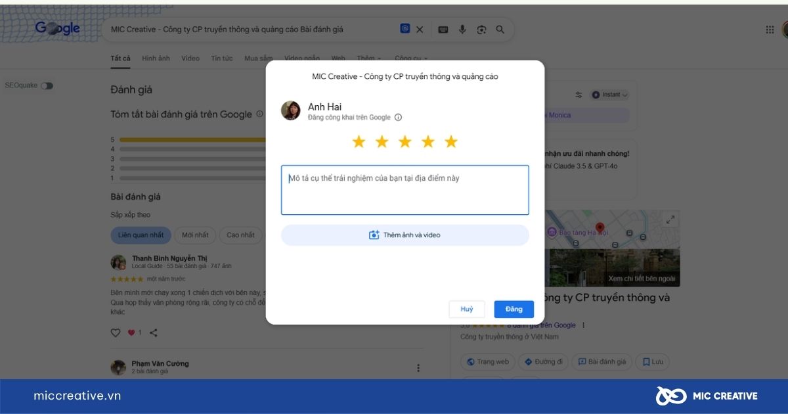The image size is (788, 414).
Task: Click the fifth rating star in dialog
Action: [451, 141]
